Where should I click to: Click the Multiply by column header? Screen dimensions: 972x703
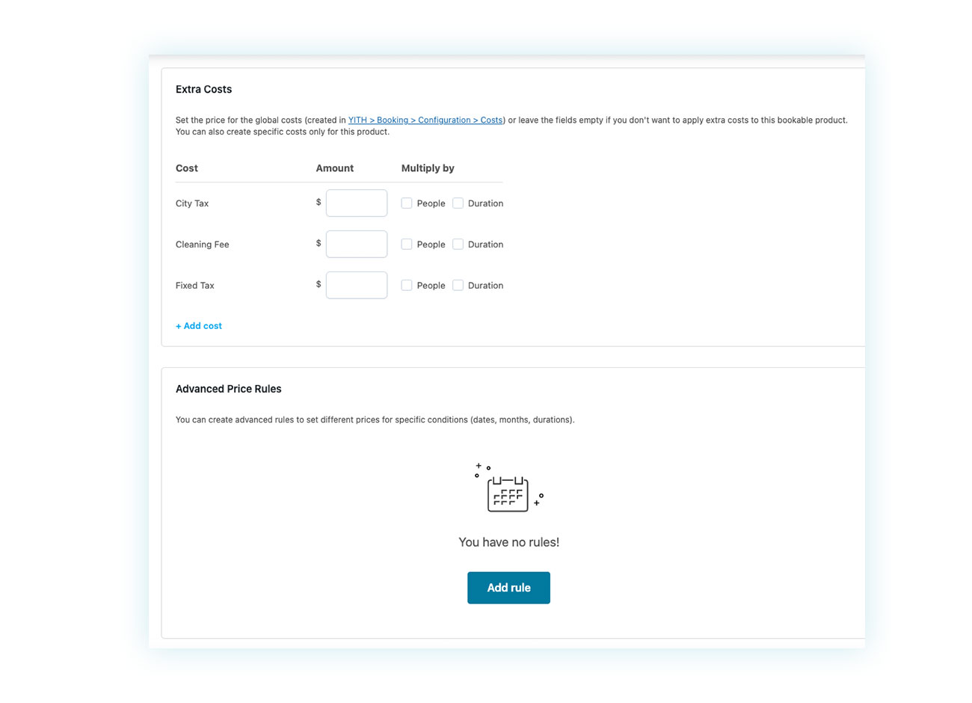[x=428, y=168]
